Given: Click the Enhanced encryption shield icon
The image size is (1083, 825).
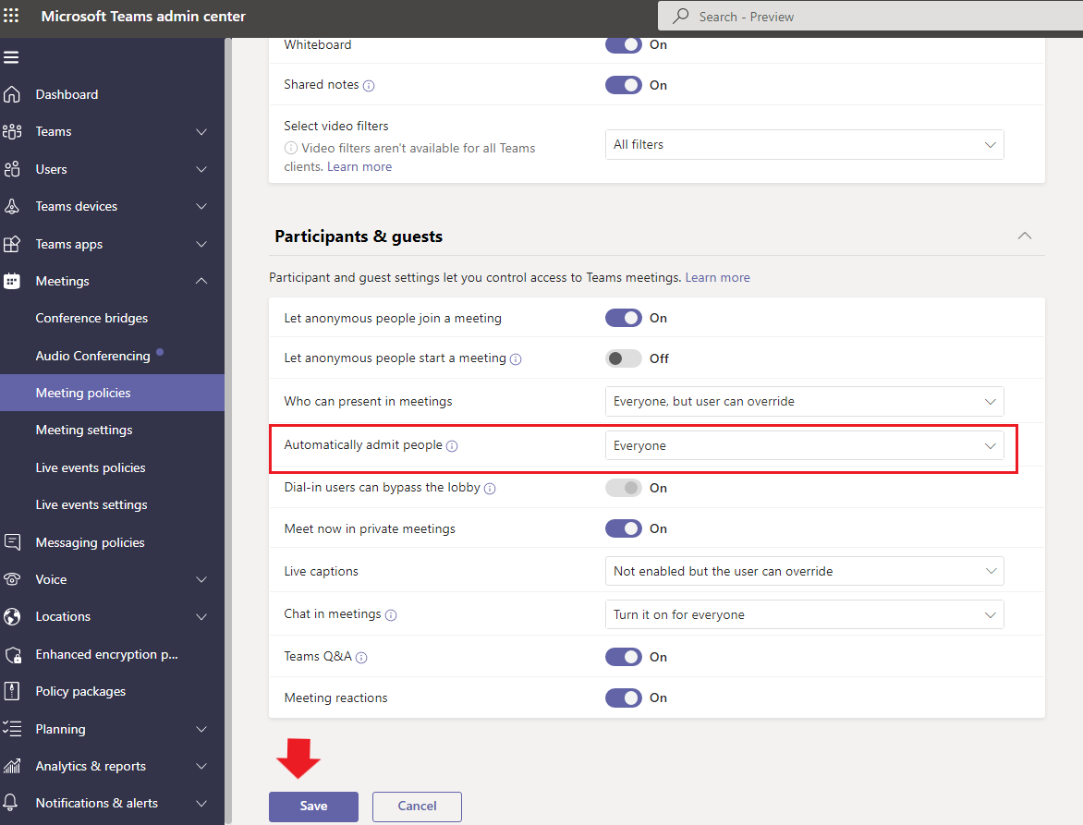Looking at the screenshot, I should tap(12, 654).
